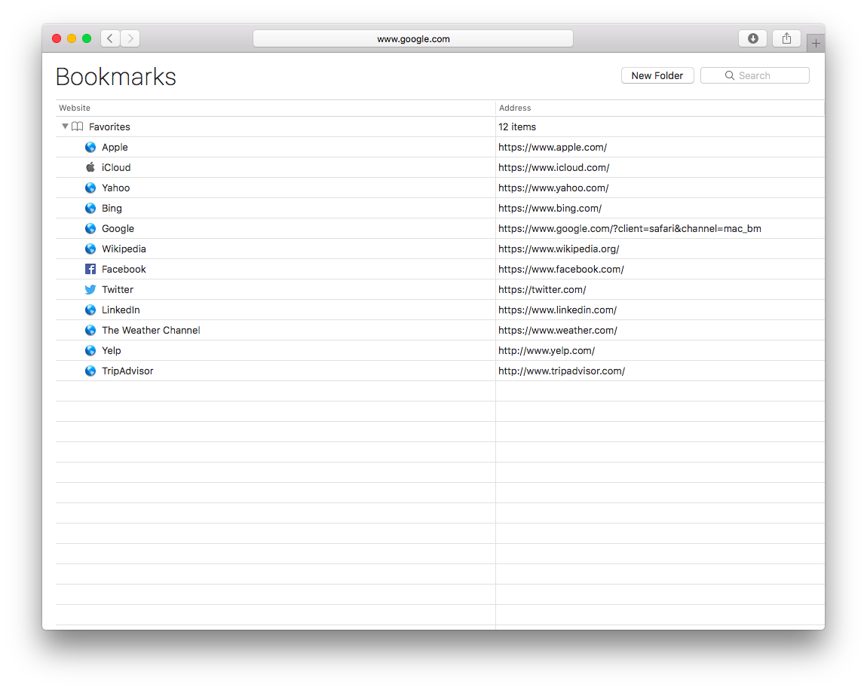The height and width of the screenshot is (690, 867).
Task: Click the globe icon beside Yahoo
Action: click(x=90, y=188)
